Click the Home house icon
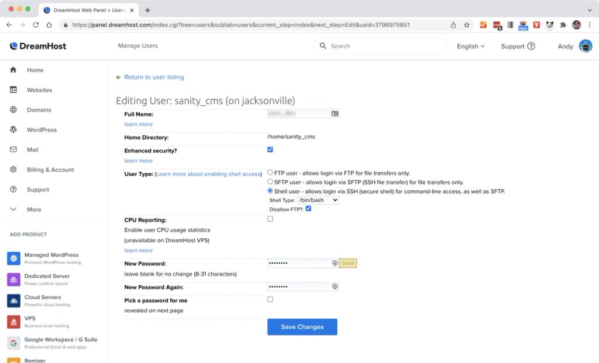 pos(13,70)
